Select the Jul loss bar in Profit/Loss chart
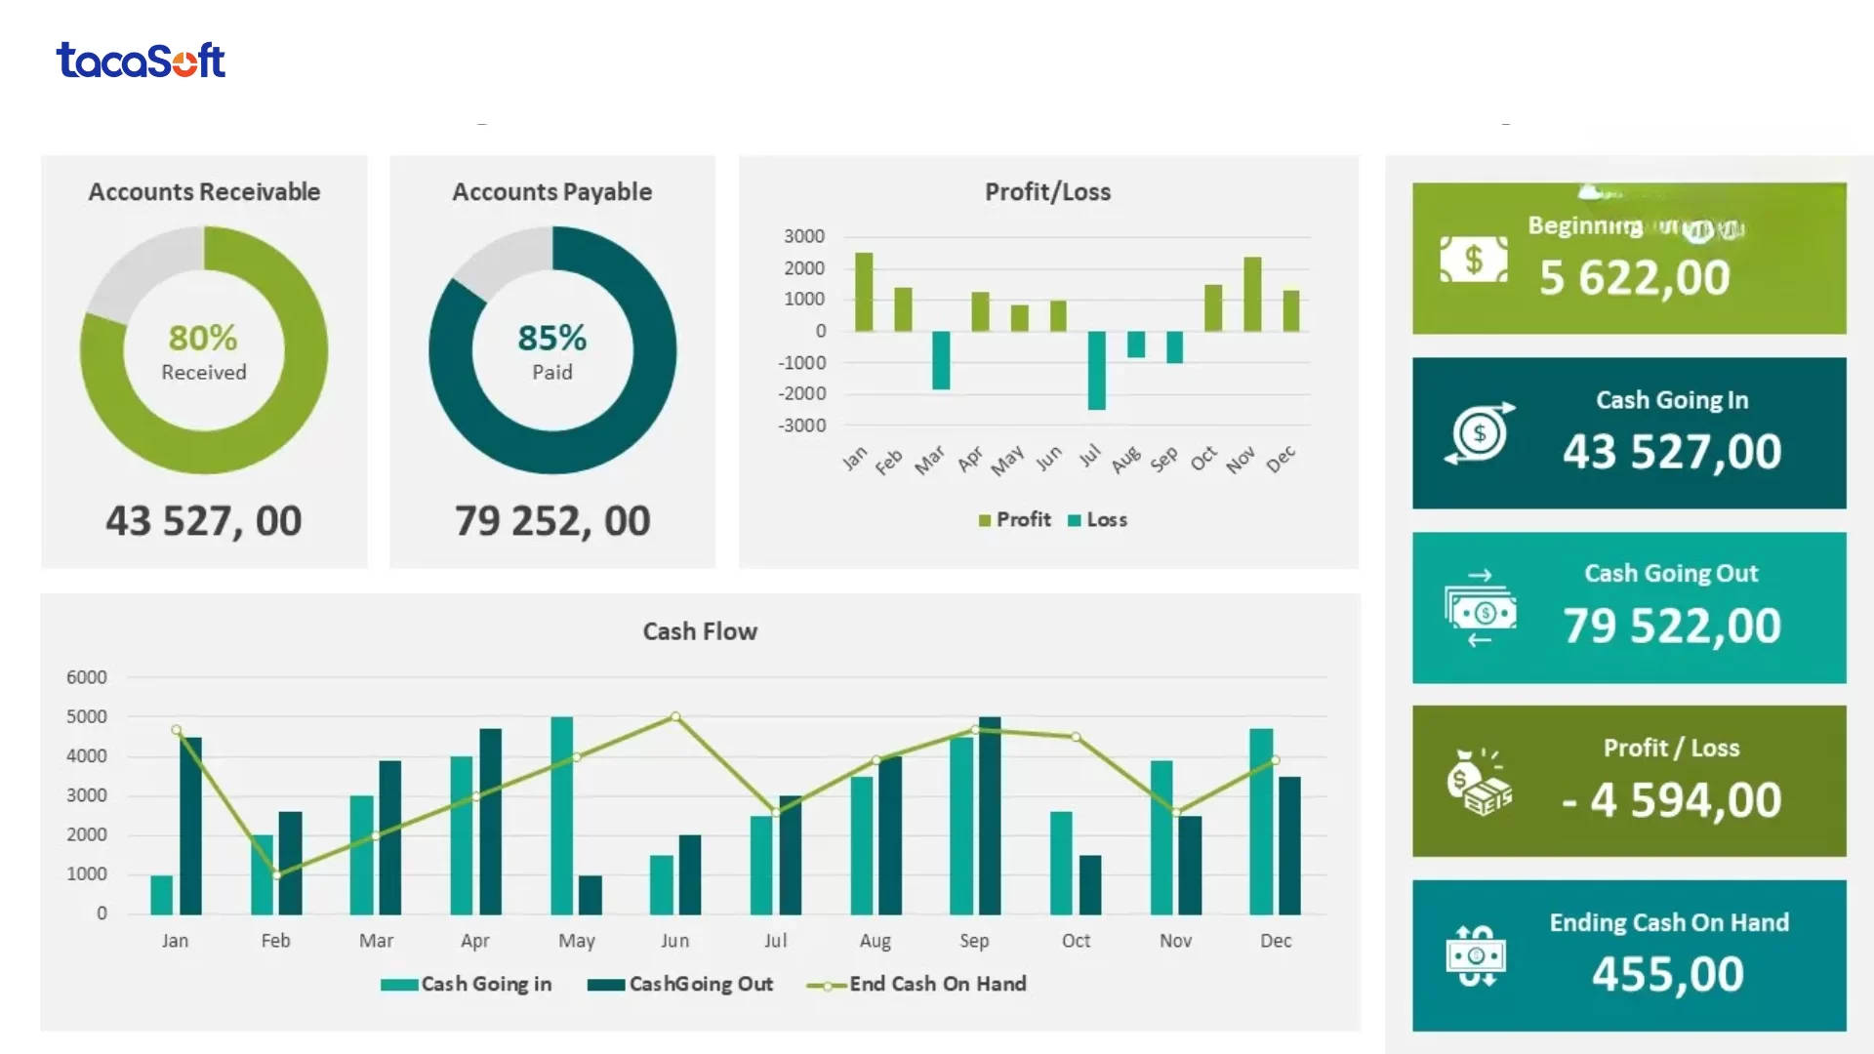 (1097, 371)
